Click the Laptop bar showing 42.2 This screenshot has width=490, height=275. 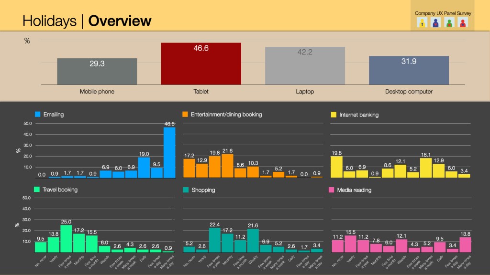pyautogui.click(x=305, y=64)
